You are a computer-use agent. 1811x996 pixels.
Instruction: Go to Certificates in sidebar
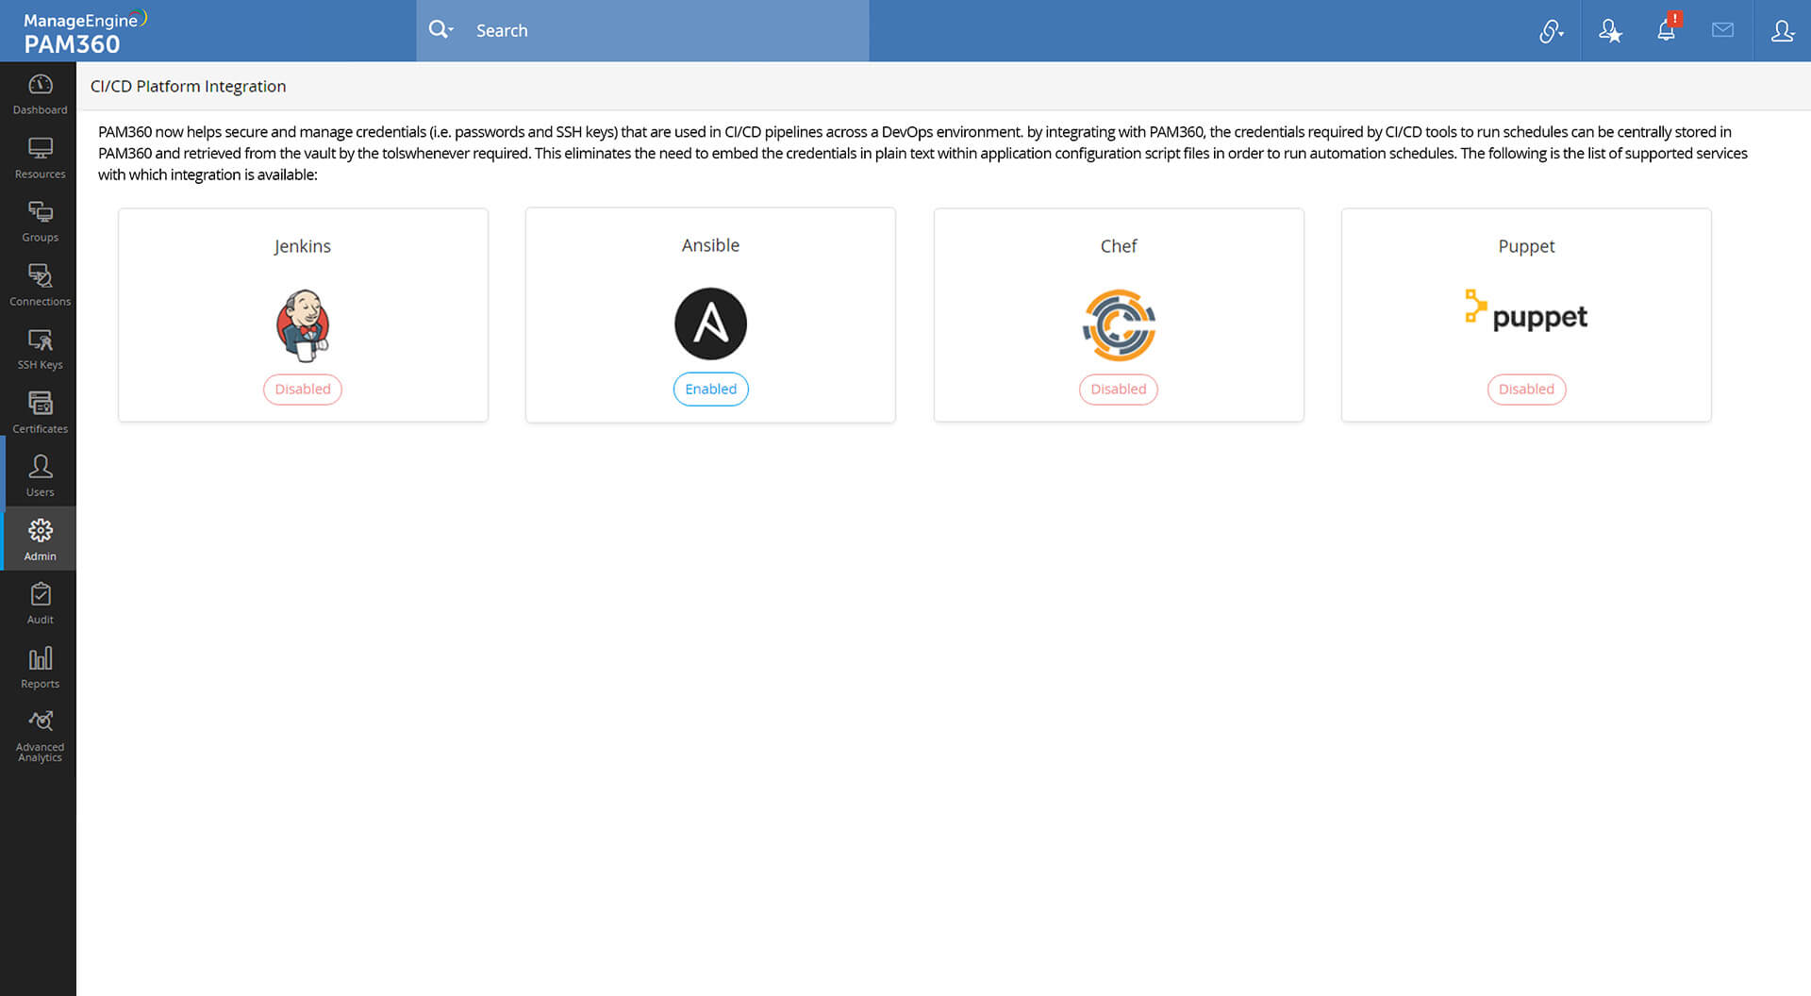point(40,412)
